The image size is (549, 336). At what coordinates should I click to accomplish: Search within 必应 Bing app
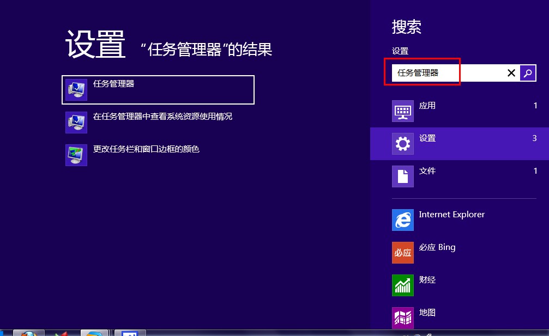437,247
